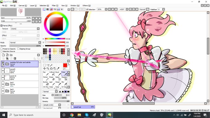This screenshot has height=118, width=210.
Task: Collapse the Paints Effect section
Action: 2,25
